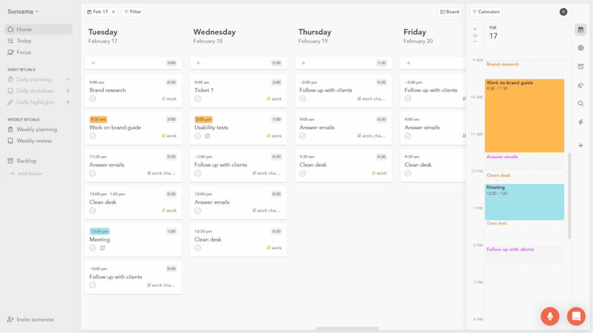
Task: Click the lightning bolt icon in the right sidebar
Action: click(580, 122)
